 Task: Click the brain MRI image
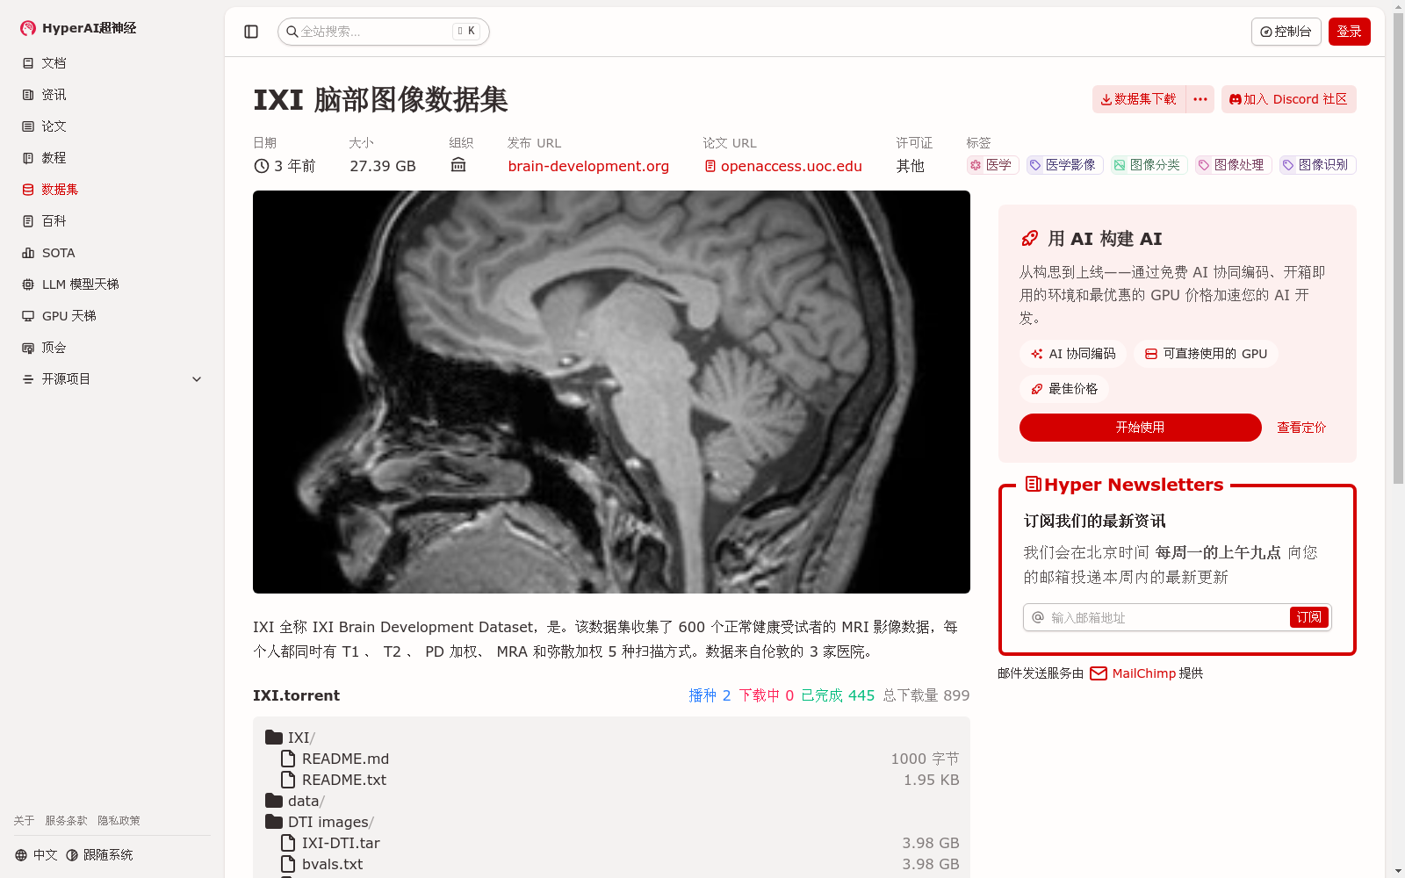pos(611,392)
